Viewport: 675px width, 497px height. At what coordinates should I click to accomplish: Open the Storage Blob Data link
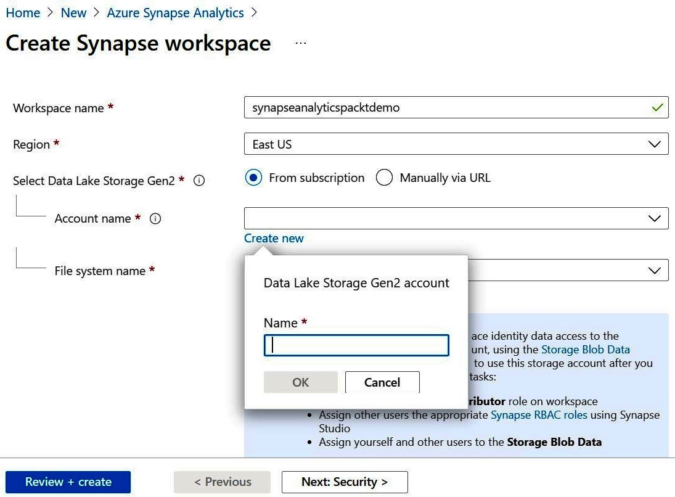pos(586,349)
